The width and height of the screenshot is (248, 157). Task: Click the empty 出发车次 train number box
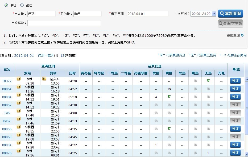point(64,22)
